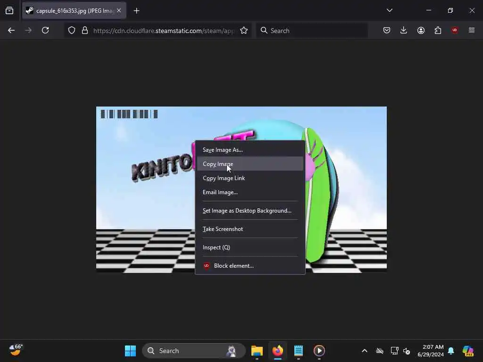Launch Copilot preview from taskbar

click(467, 351)
